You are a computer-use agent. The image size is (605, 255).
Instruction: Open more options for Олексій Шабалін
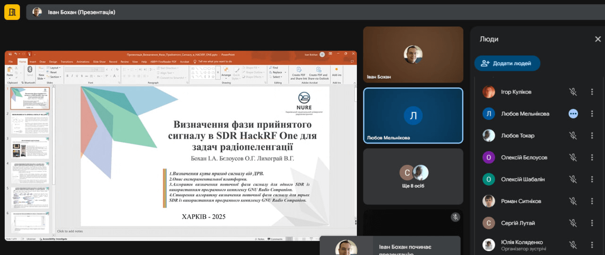(x=592, y=179)
